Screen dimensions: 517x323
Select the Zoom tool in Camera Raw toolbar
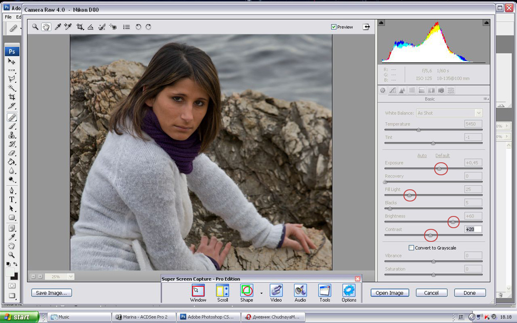(x=35, y=27)
